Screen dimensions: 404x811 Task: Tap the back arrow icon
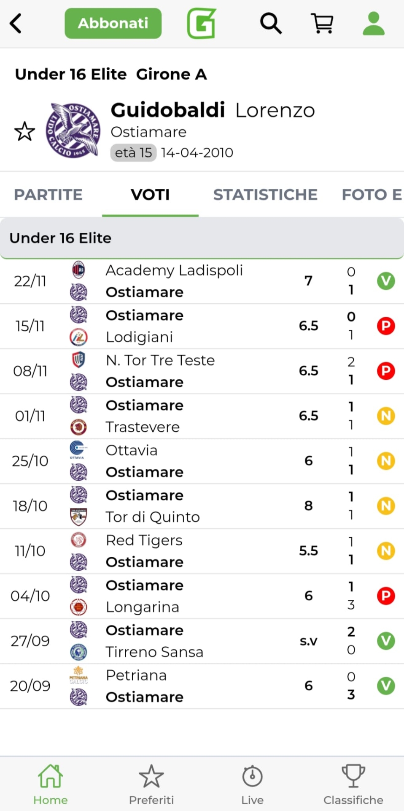point(16,23)
